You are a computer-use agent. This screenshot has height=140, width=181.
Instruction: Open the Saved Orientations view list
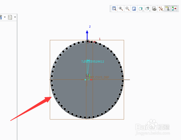click(x=148, y=9)
